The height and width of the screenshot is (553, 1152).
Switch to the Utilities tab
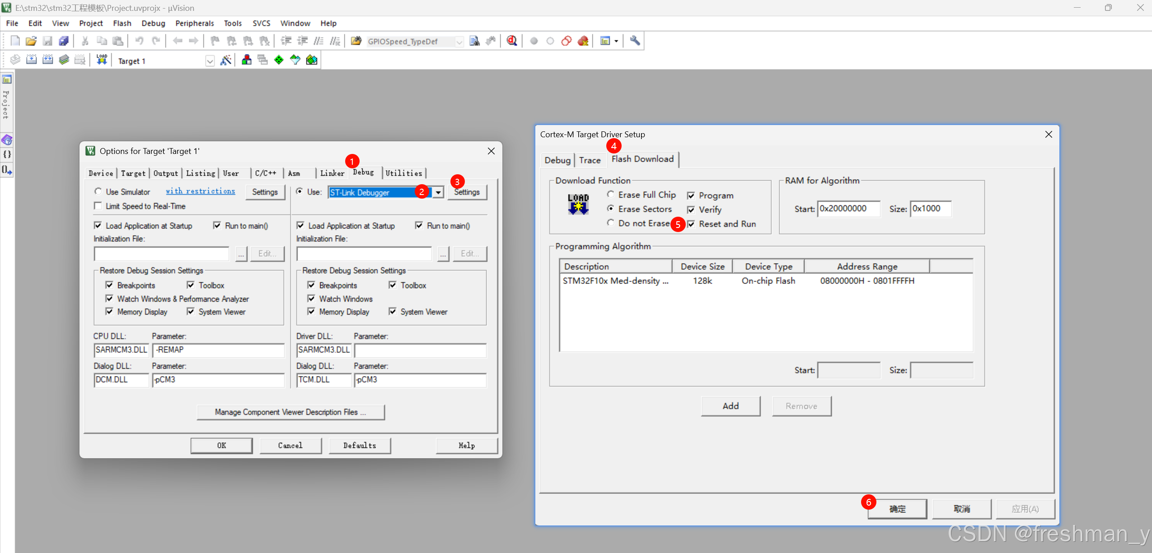pos(403,173)
